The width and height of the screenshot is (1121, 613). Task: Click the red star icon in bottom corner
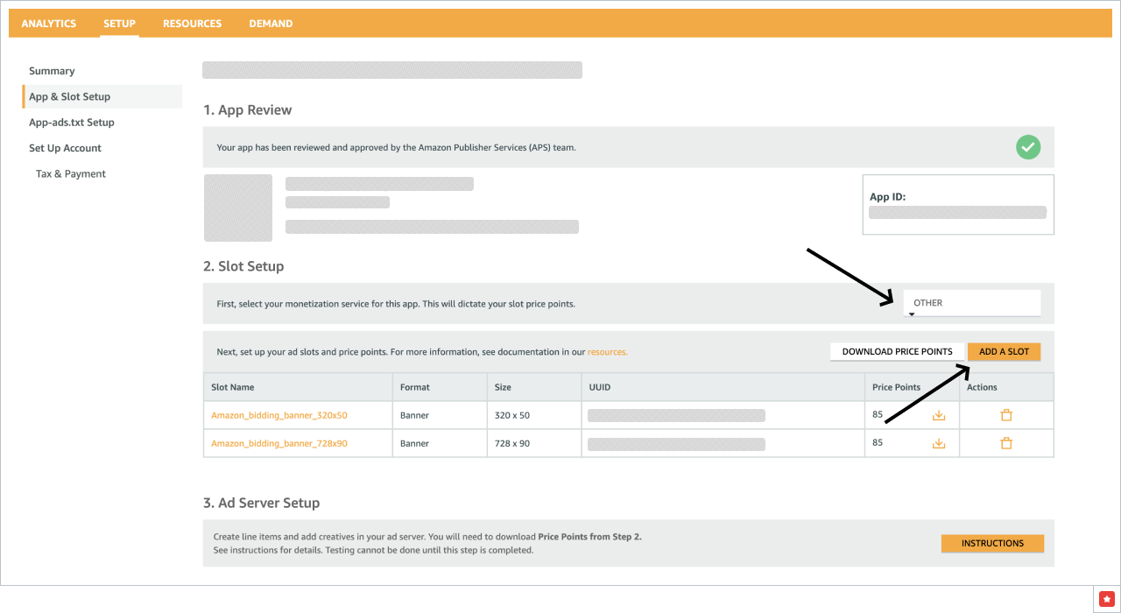point(1106,598)
